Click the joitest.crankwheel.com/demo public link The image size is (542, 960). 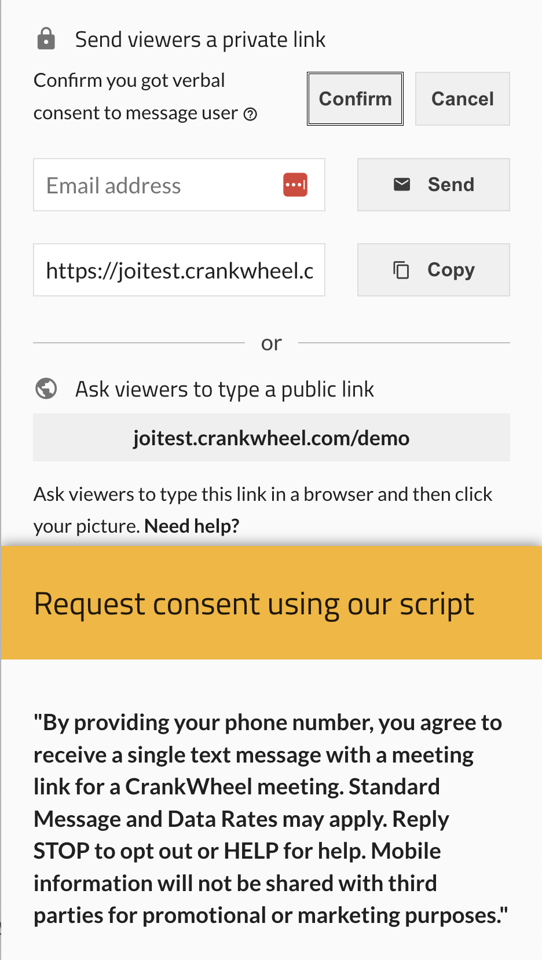point(271,437)
